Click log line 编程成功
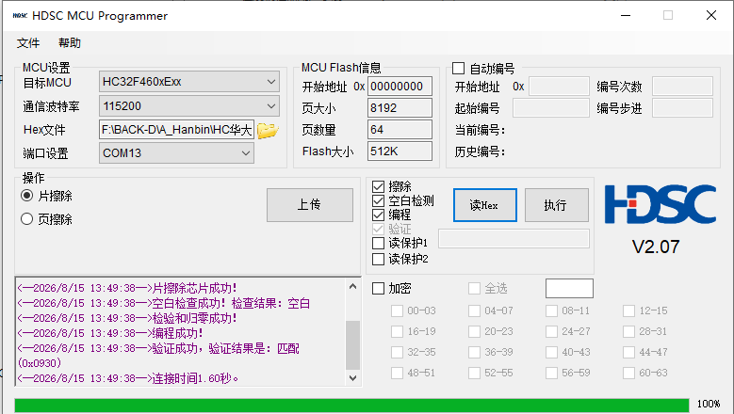 pos(110,333)
